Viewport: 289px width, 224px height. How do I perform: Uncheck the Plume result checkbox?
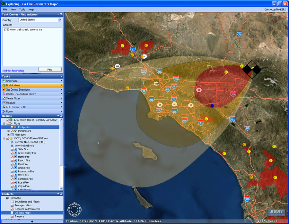tap(8, 124)
